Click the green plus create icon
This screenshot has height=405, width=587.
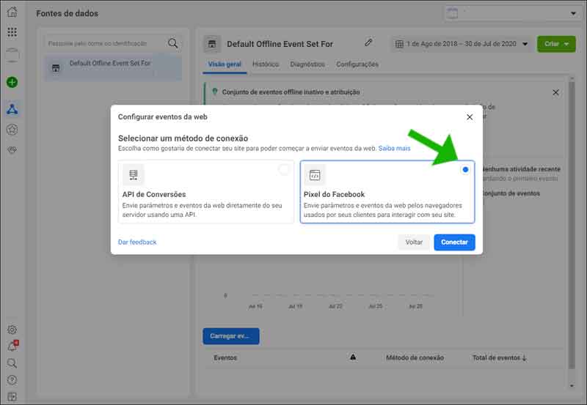(12, 82)
